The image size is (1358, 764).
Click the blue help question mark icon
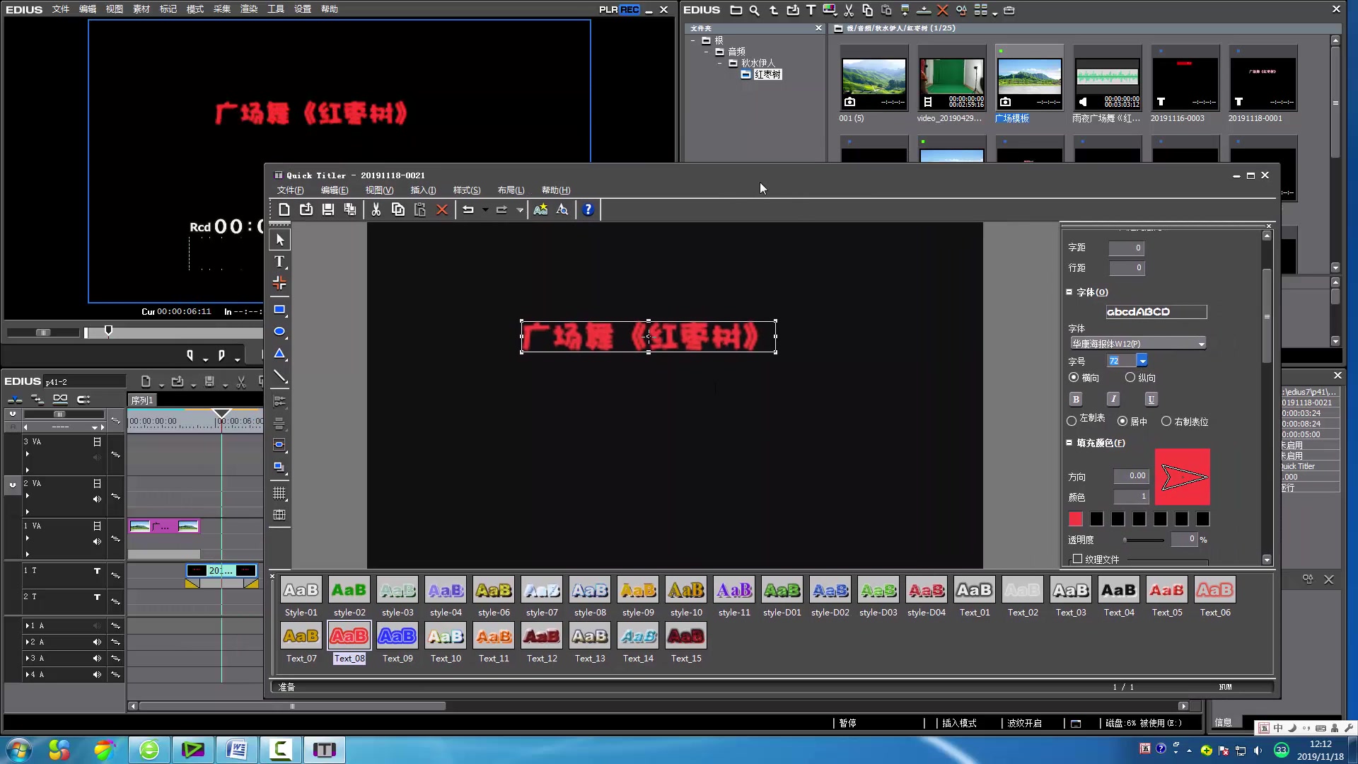click(x=588, y=209)
